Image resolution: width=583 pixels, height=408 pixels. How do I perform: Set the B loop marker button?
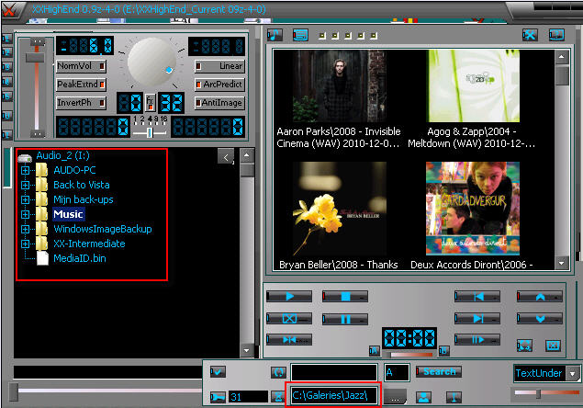coord(444,351)
